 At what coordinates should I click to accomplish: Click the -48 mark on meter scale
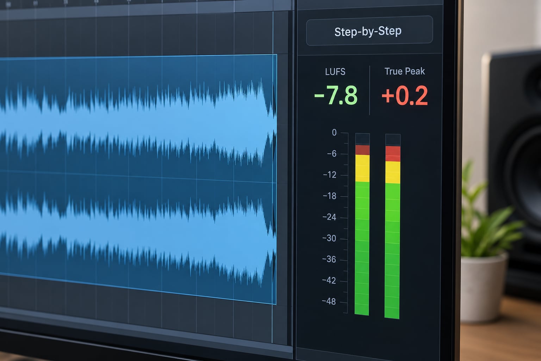(329, 301)
